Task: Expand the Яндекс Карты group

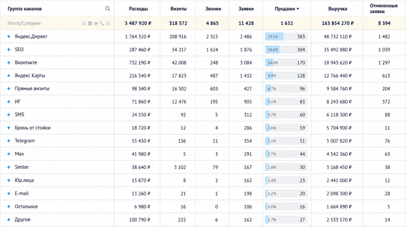Action: (9, 76)
